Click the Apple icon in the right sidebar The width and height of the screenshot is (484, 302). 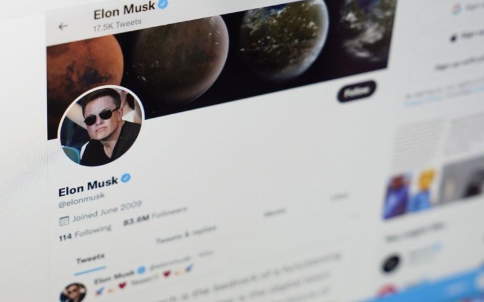453,38
